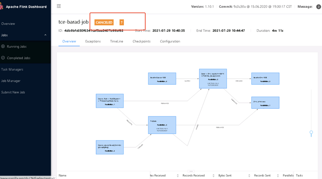Sort by Bytes Sent using sort arrows
The width and height of the screenshot is (322, 179).
249,175
